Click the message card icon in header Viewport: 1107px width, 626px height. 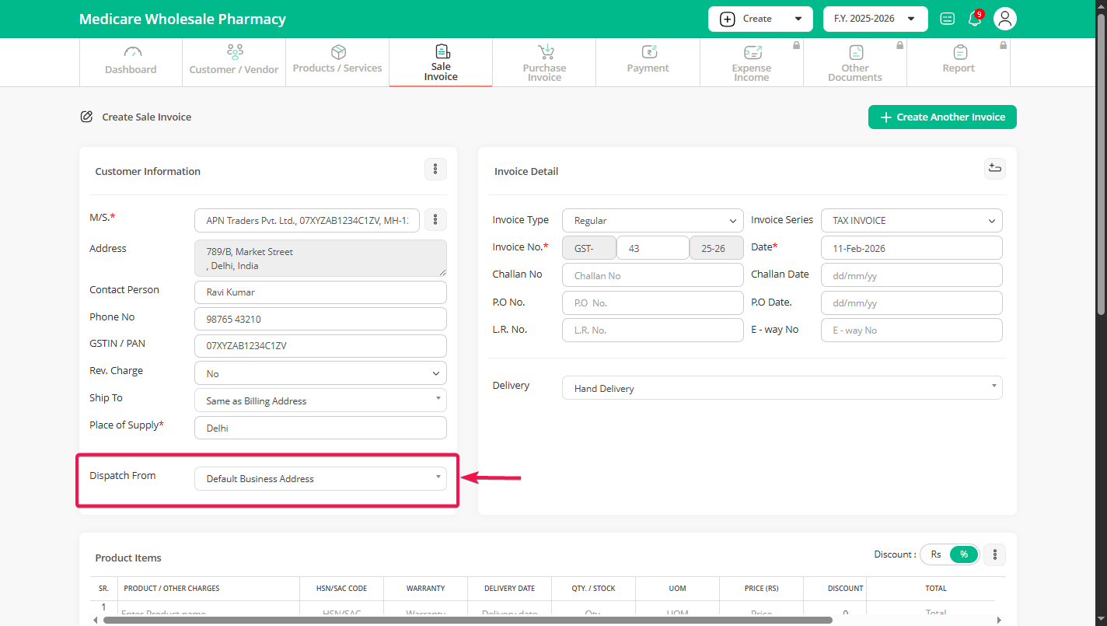click(947, 19)
